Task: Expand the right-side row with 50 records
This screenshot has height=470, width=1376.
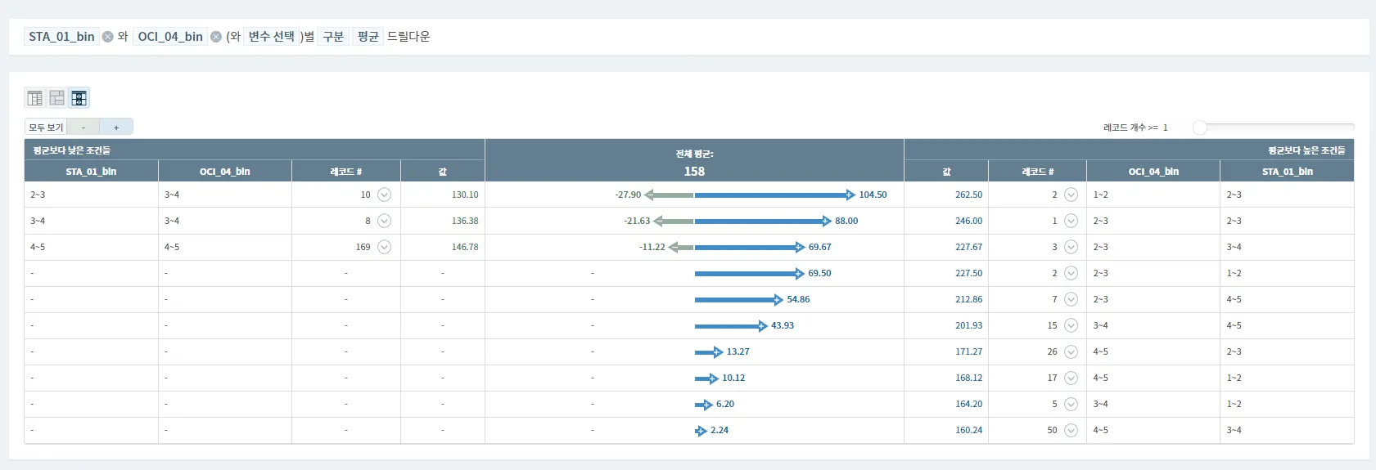Action: [1071, 430]
